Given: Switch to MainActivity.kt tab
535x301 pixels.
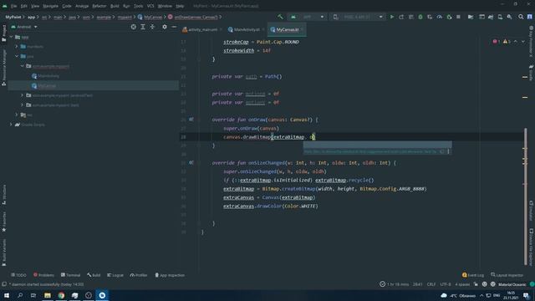Looking at the screenshot, I should 247,30.
